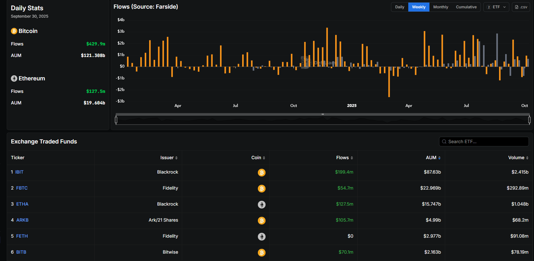Open the IBIT ticker link
534x261 pixels.
coord(19,172)
